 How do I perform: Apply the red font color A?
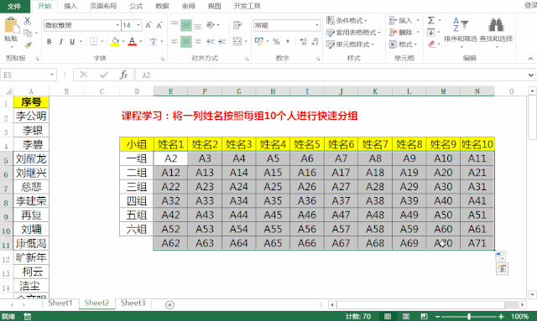pyautogui.click(x=133, y=42)
